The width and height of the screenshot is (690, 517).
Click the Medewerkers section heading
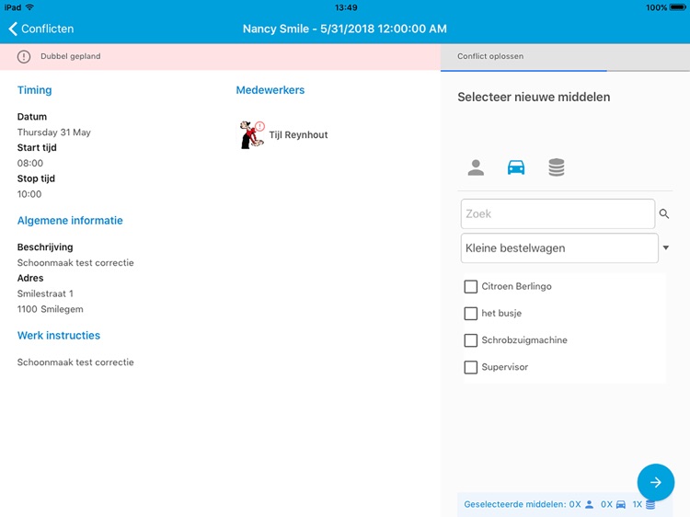point(270,90)
